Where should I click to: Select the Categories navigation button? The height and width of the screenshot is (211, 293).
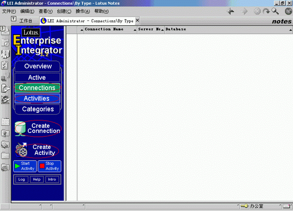click(38, 109)
